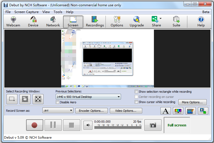Open the Tools menu
Viewport: 214px width, 143px height.
[x=58, y=12]
